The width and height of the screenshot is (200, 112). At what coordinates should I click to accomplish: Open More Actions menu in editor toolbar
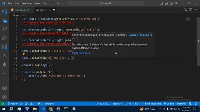click(x=196, y=10)
